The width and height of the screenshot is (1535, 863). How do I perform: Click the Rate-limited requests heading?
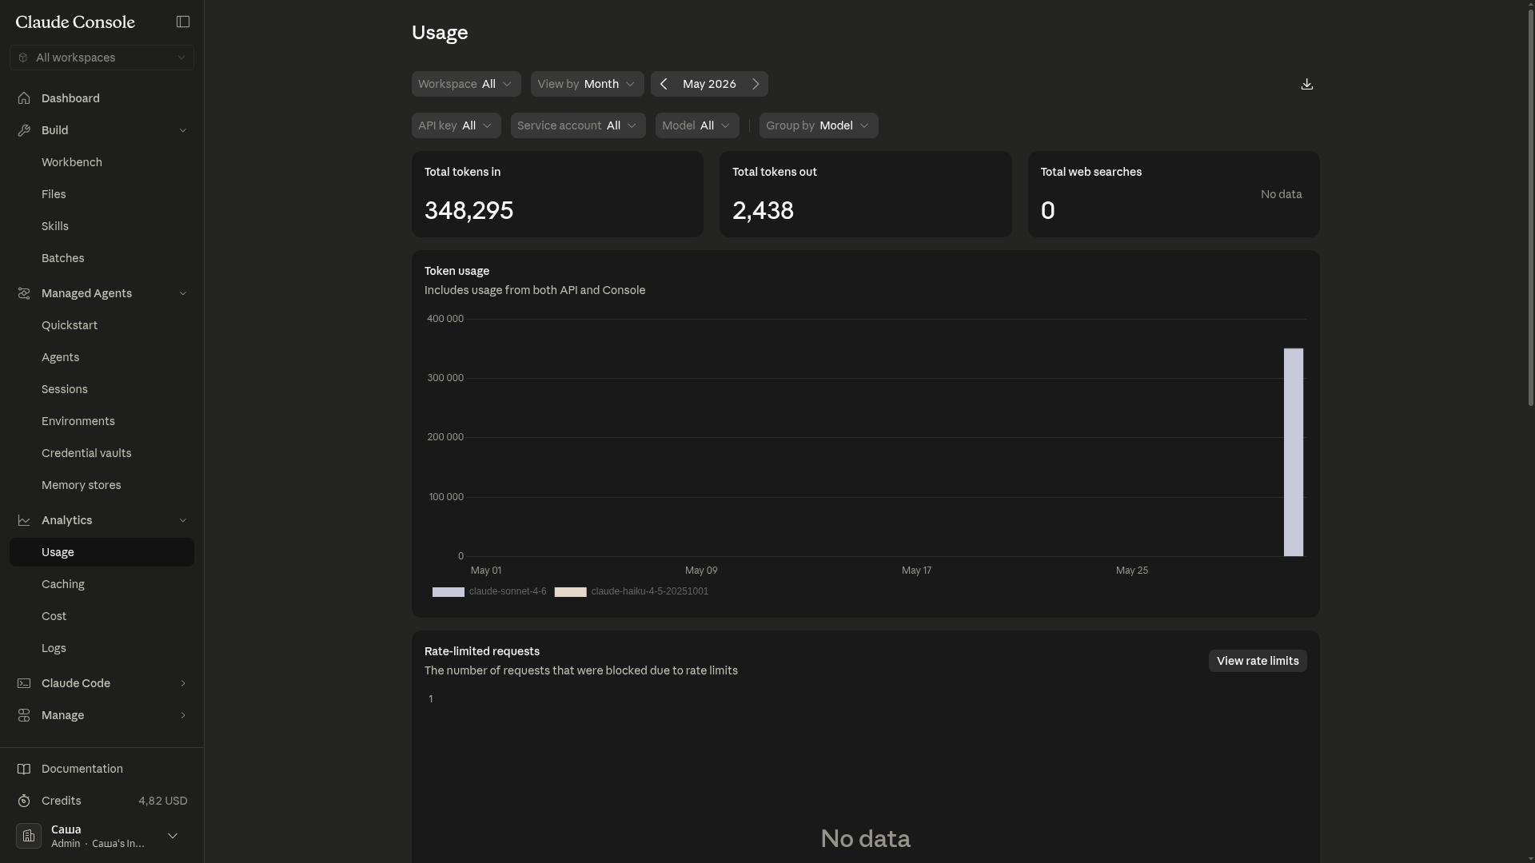pyautogui.click(x=482, y=651)
